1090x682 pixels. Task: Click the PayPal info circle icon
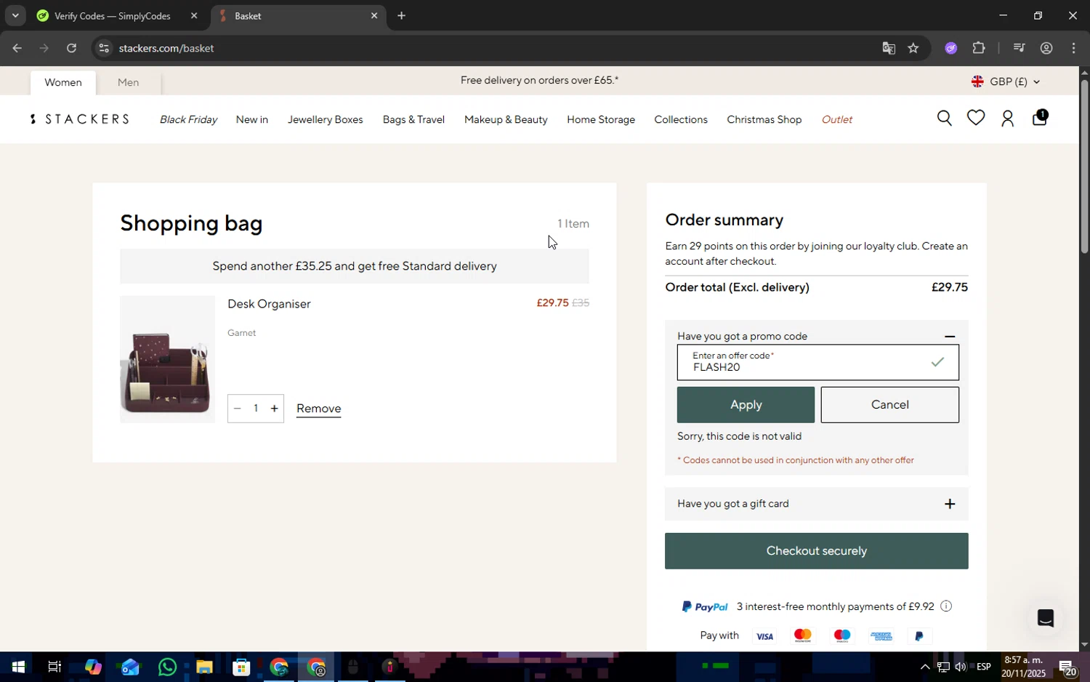[x=946, y=606]
